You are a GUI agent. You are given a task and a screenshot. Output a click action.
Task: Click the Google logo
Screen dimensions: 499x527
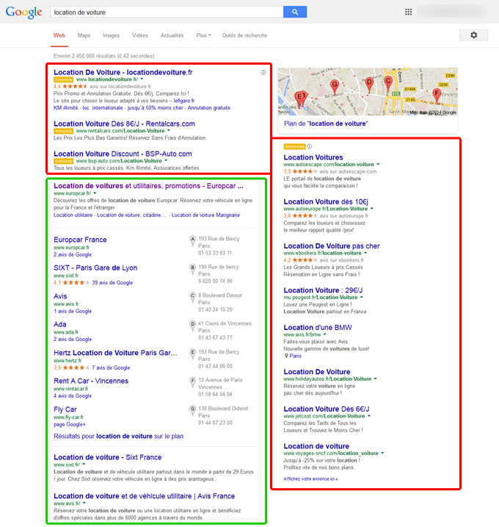click(x=23, y=12)
